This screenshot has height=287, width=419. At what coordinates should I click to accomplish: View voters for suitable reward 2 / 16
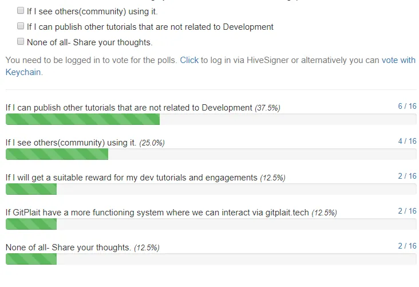click(x=407, y=176)
